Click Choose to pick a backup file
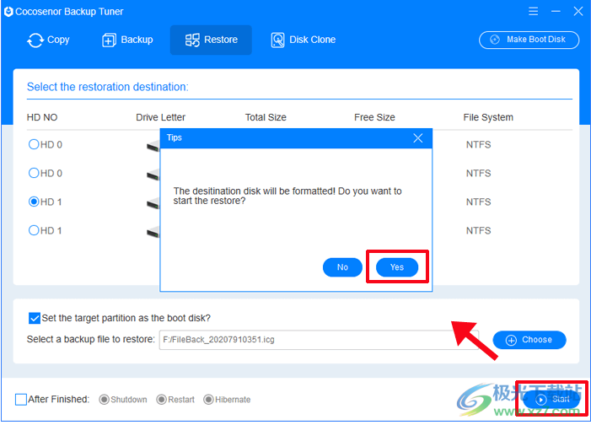This screenshot has height=425, width=591. click(x=529, y=340)
